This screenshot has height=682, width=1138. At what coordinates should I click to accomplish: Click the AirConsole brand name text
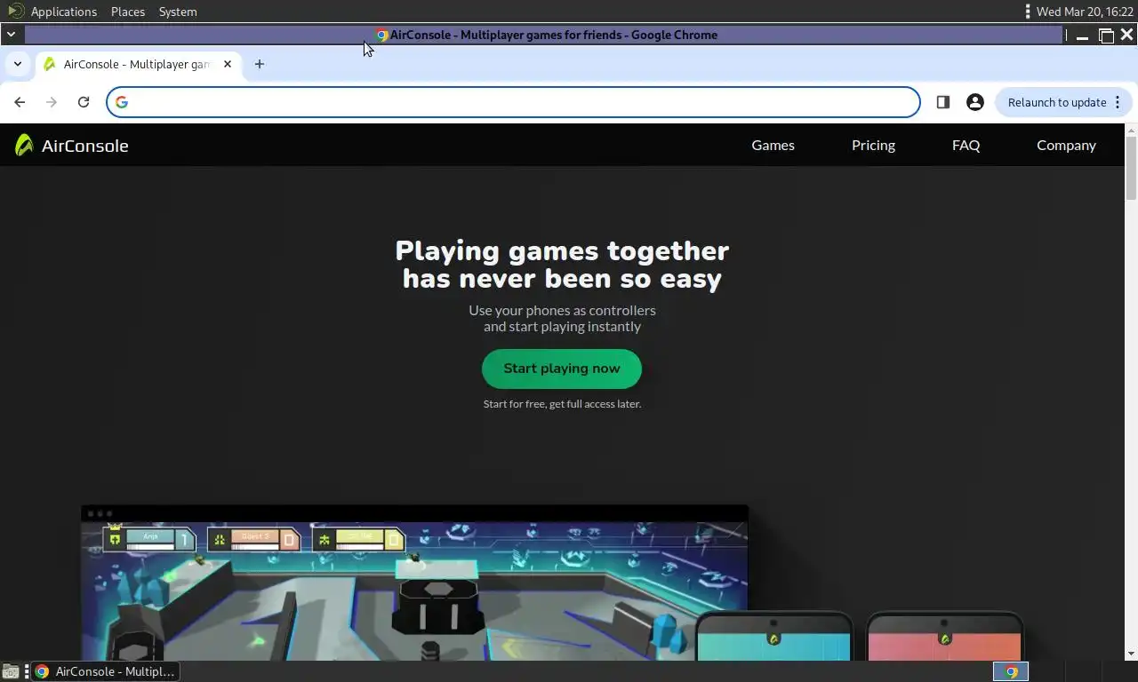click(x=84, y=146)
